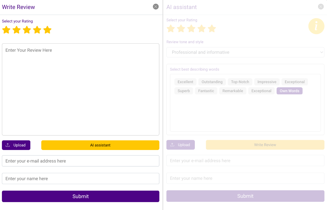Pick the Remarkable word chip
327x210 pixels.
(233, 91)
